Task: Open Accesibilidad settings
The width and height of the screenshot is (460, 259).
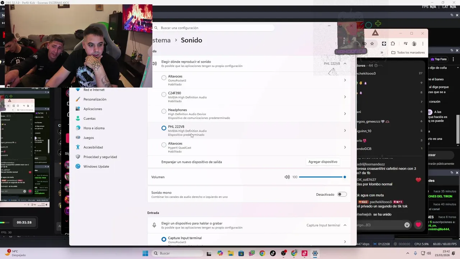Action: point(93,147)
